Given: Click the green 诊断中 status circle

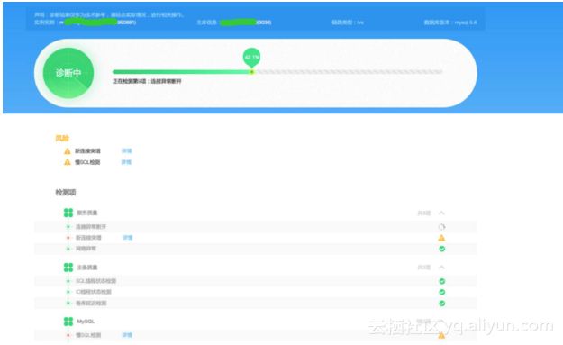Looking at the screenshot, I should tap(68, 73).
